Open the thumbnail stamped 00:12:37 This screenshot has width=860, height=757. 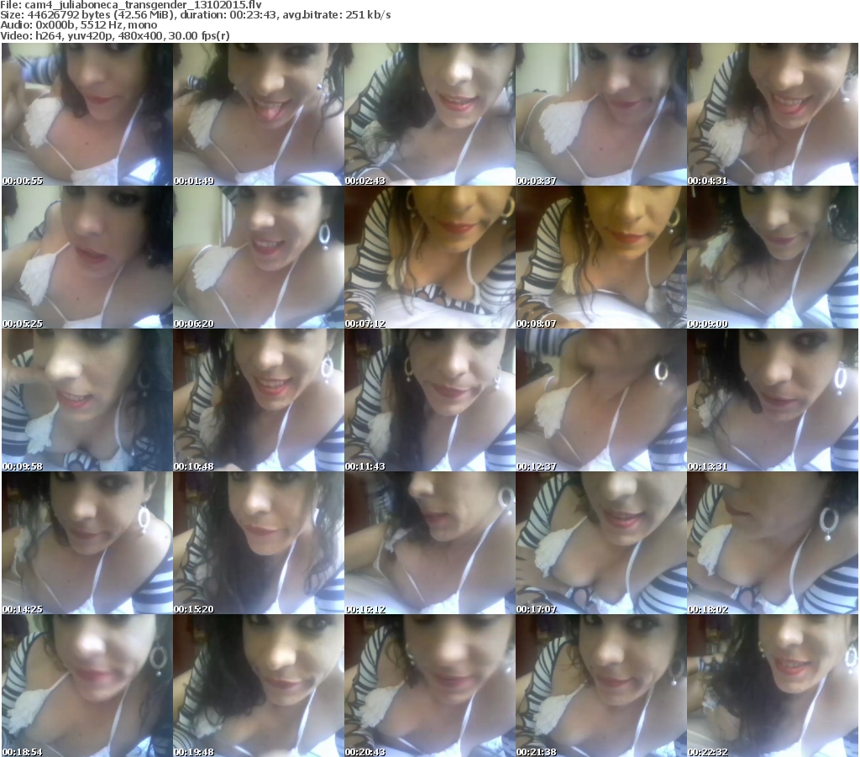601,400
